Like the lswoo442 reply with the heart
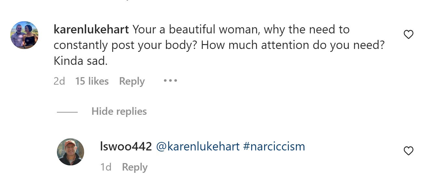 click(x=408, y=151)
